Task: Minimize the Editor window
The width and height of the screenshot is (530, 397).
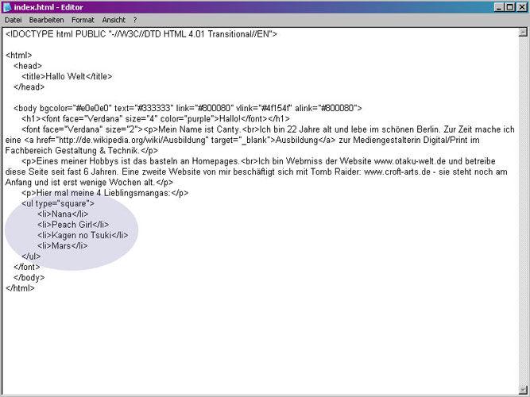Action: coord(497,6)
